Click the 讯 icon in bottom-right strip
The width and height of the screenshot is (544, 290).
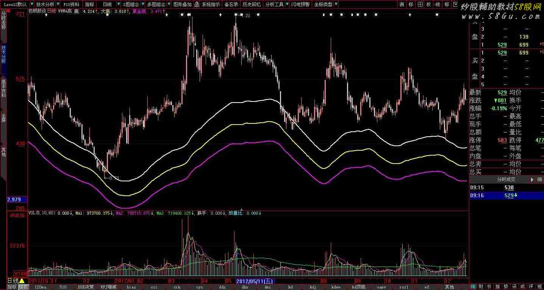(x=514, y=287)
